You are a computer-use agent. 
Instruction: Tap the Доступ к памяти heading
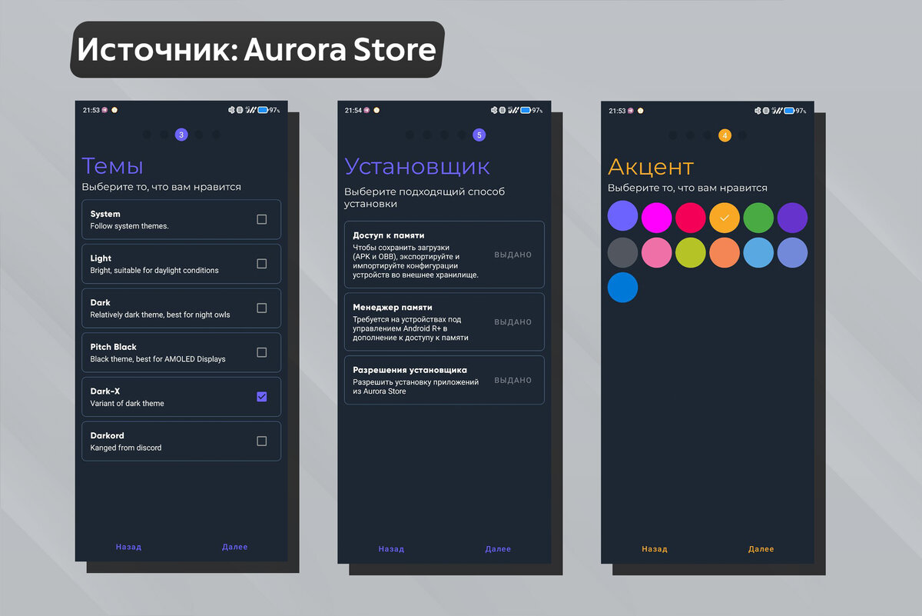pos(389,235)
